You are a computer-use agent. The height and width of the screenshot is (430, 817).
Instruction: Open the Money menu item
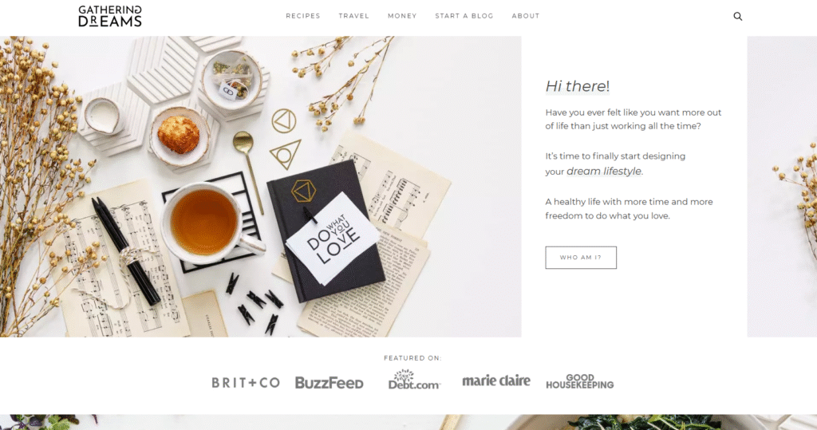tap(402, 16)
